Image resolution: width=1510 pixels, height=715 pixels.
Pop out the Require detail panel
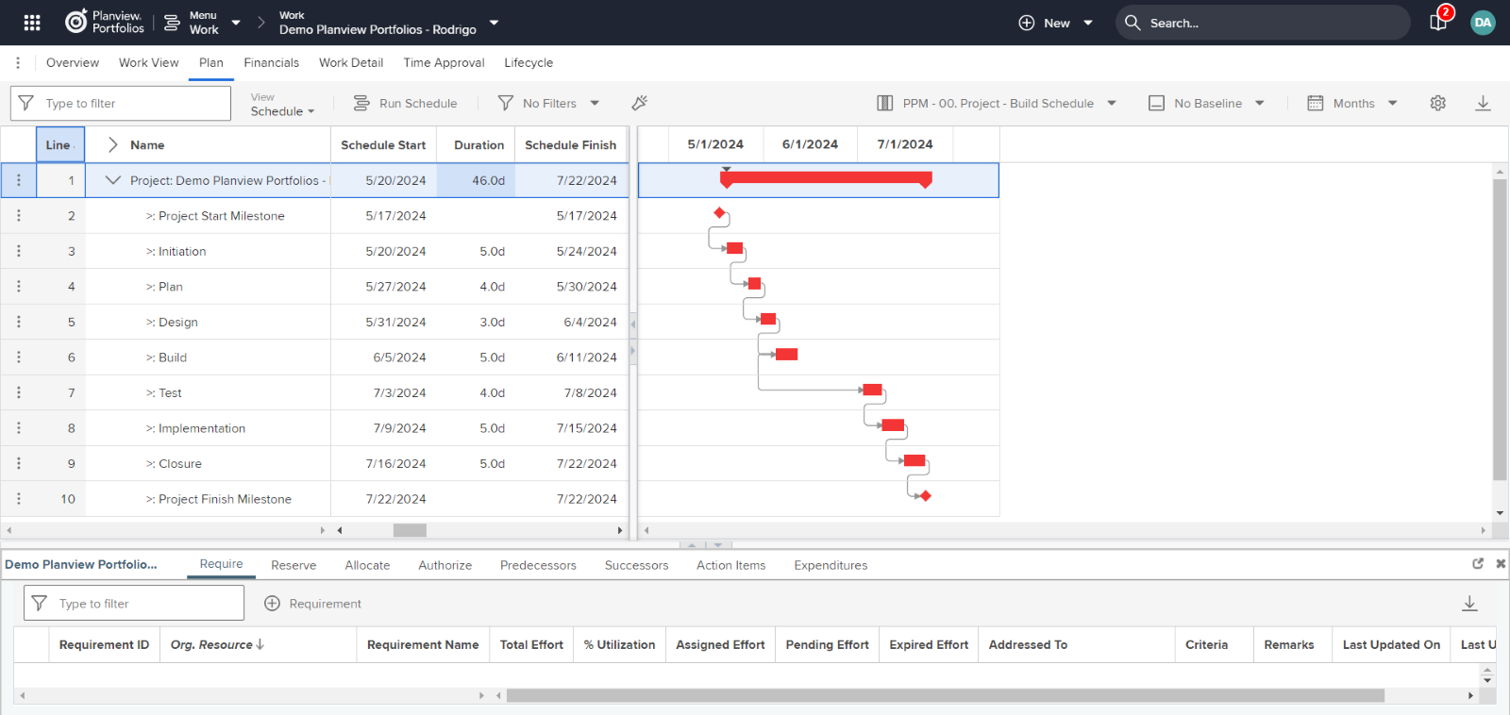[1478, 563]
